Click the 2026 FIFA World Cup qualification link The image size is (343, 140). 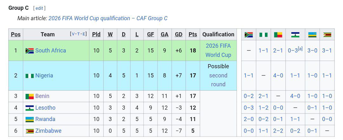pyautogui.click(x=218, y=50)
